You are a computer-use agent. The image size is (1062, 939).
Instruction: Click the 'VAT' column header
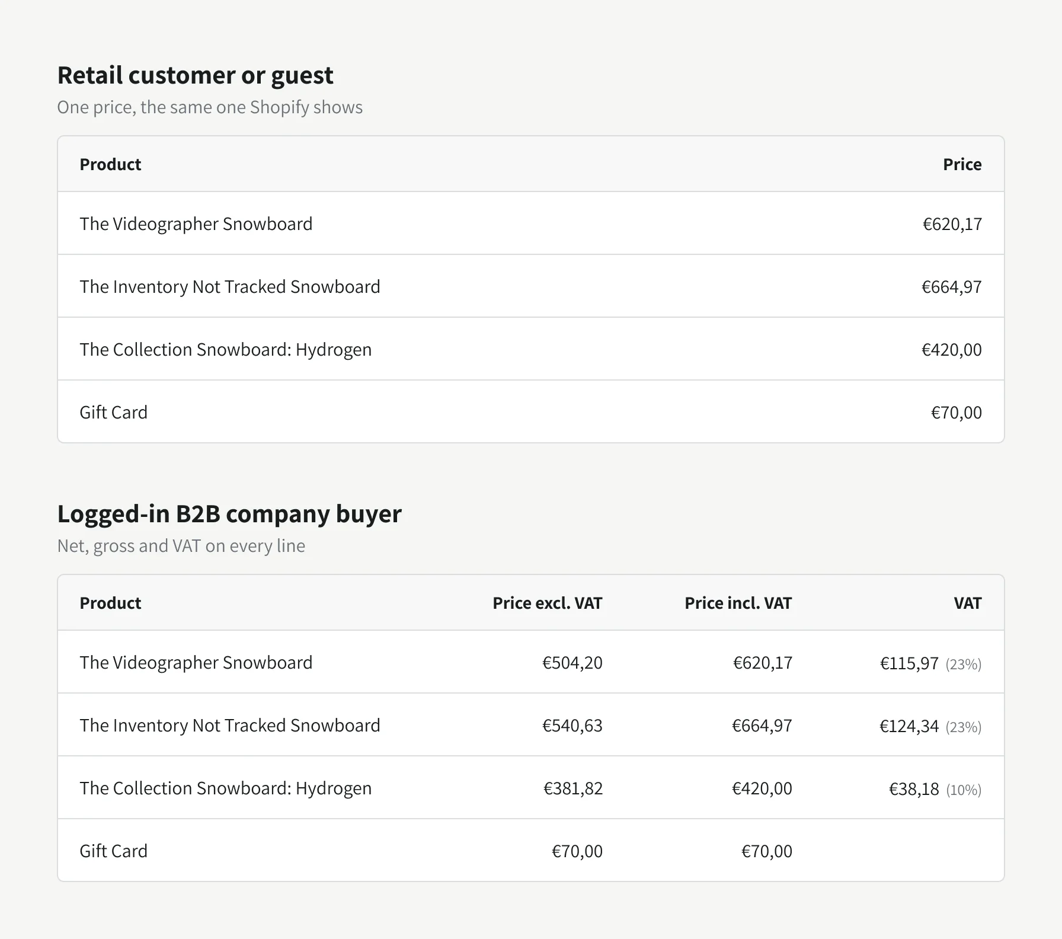tap(967, 603)
